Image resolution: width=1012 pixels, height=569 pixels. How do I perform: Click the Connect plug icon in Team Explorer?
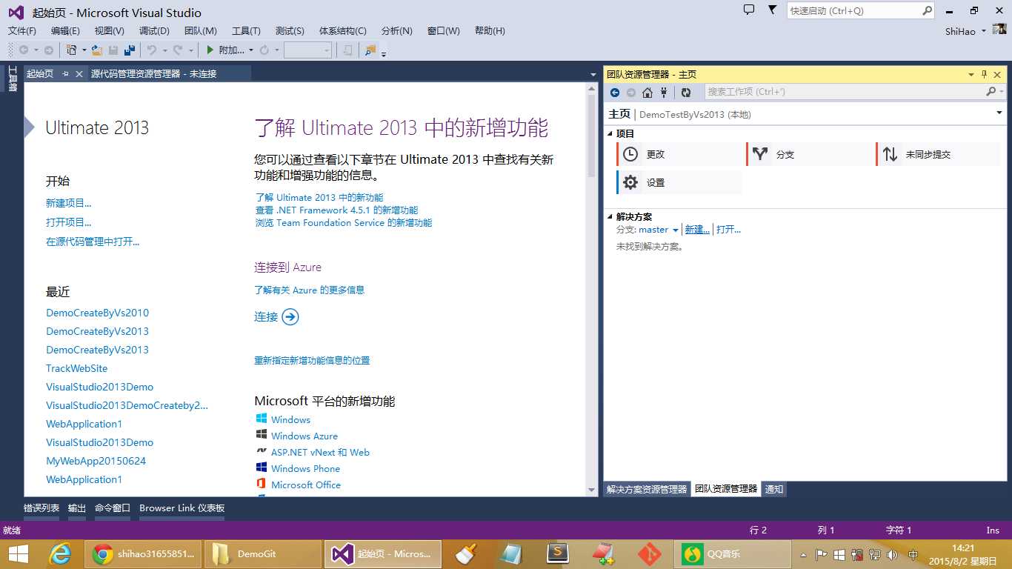click(664, 93)
